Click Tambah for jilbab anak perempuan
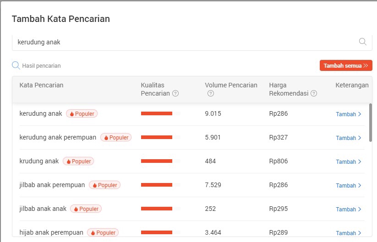 [349, 185]
